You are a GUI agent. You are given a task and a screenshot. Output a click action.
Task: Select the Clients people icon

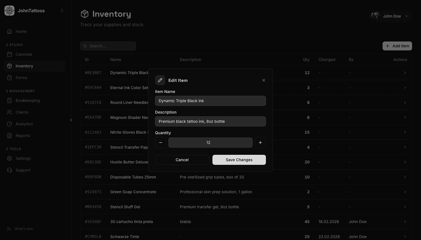pos(10,112)
